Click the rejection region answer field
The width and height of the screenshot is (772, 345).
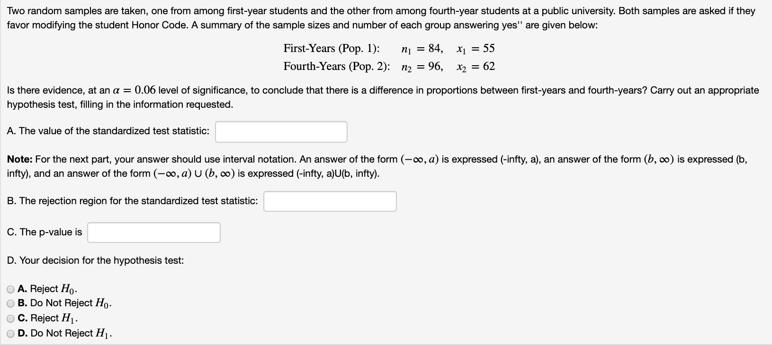tap(330, 201)
